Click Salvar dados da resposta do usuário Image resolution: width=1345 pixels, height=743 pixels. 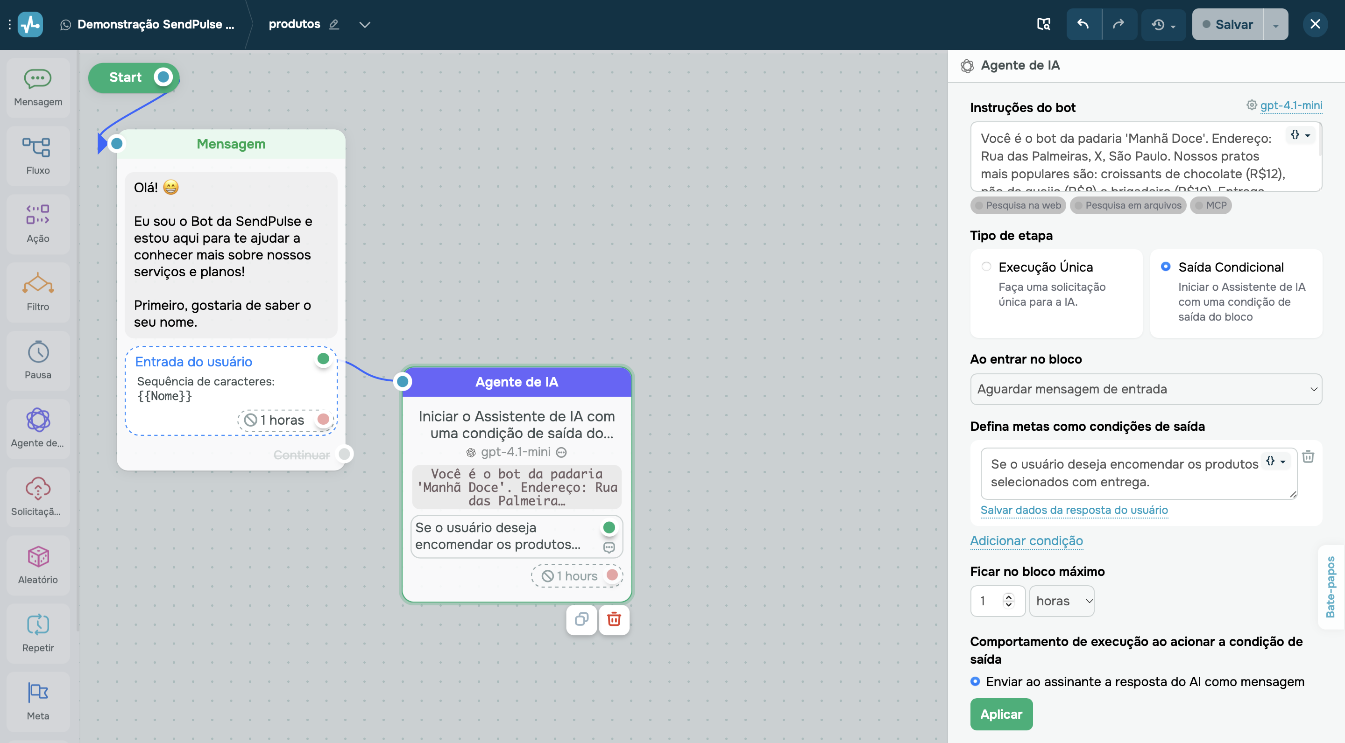tap(1074, 510)
